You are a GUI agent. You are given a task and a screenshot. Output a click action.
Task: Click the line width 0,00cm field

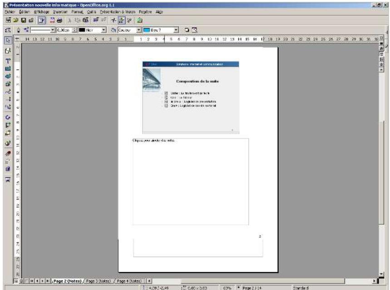64,30
